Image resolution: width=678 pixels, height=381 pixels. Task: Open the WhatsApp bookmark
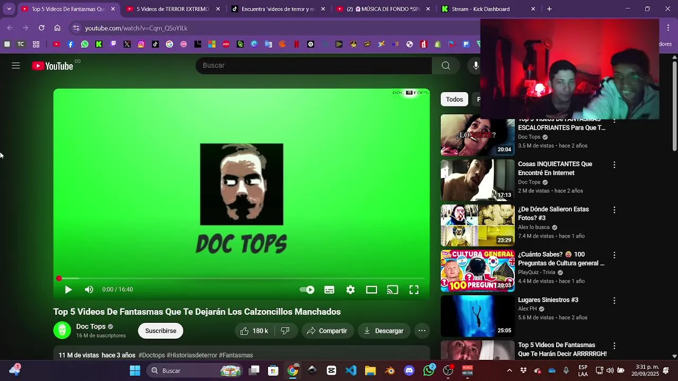85,44
